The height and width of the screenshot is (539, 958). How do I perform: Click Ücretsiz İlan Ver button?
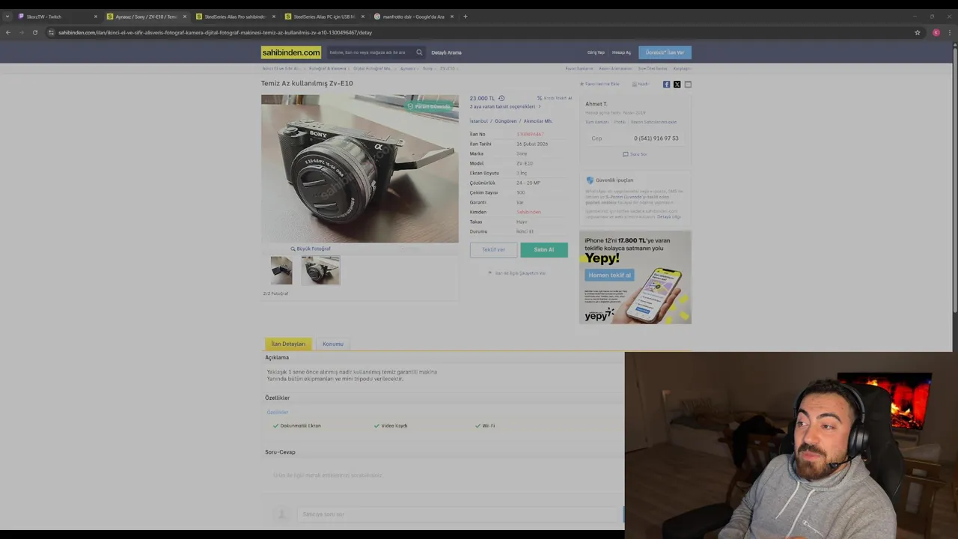click(665, 52)
